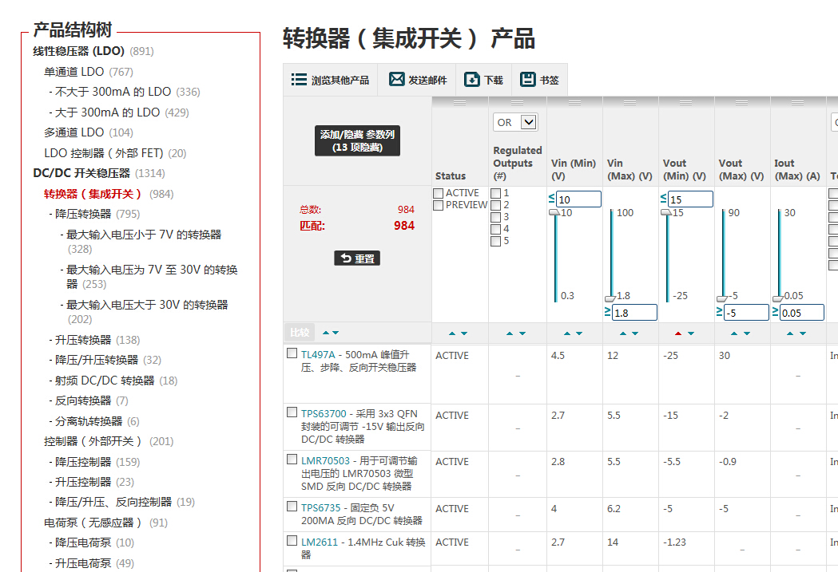Check Regulated Outputs value 5
838x572 pixels.
click(x=496, y=241)
